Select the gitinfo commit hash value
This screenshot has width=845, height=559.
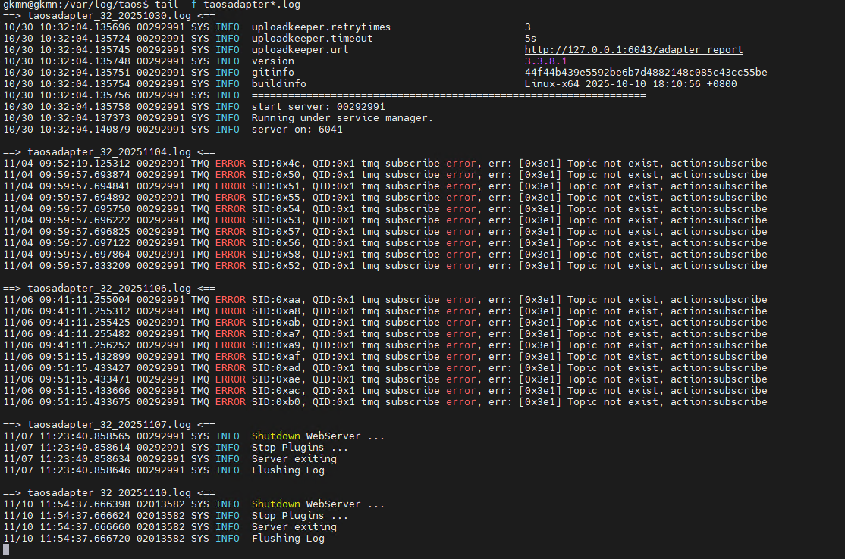(646, 73)
